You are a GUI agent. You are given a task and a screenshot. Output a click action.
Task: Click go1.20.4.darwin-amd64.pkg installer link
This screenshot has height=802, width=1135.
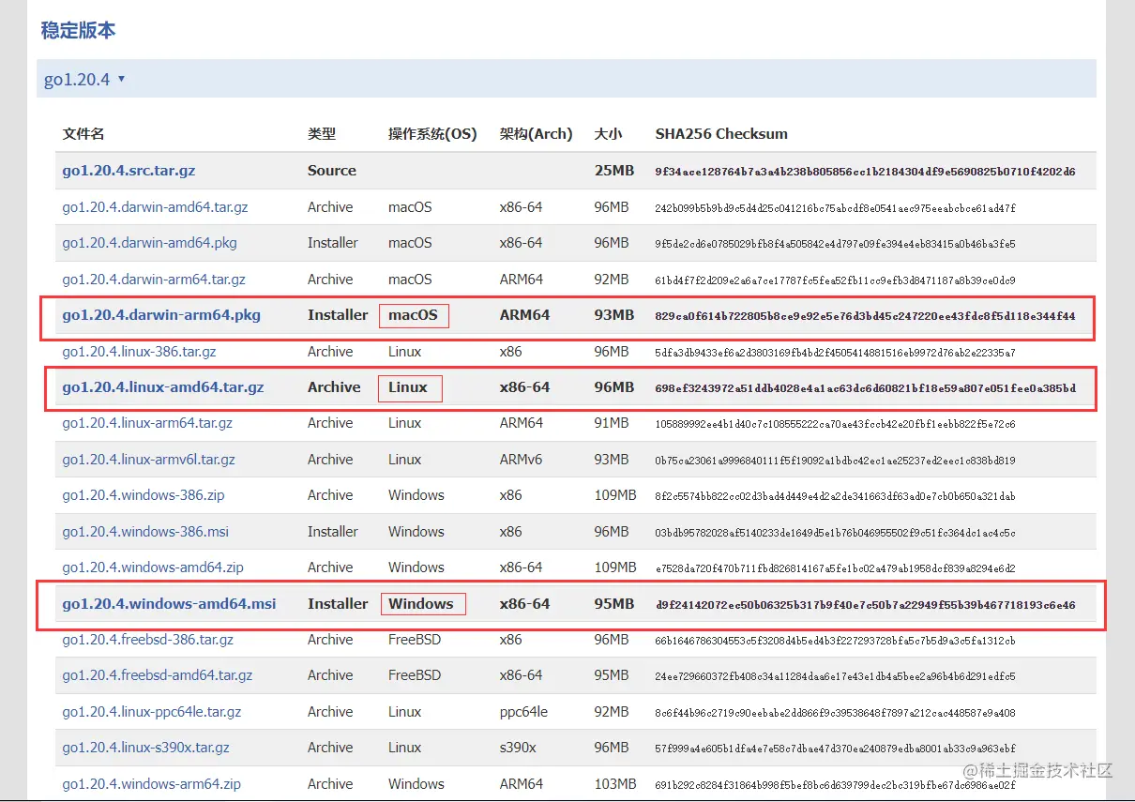tap(149, 243)
